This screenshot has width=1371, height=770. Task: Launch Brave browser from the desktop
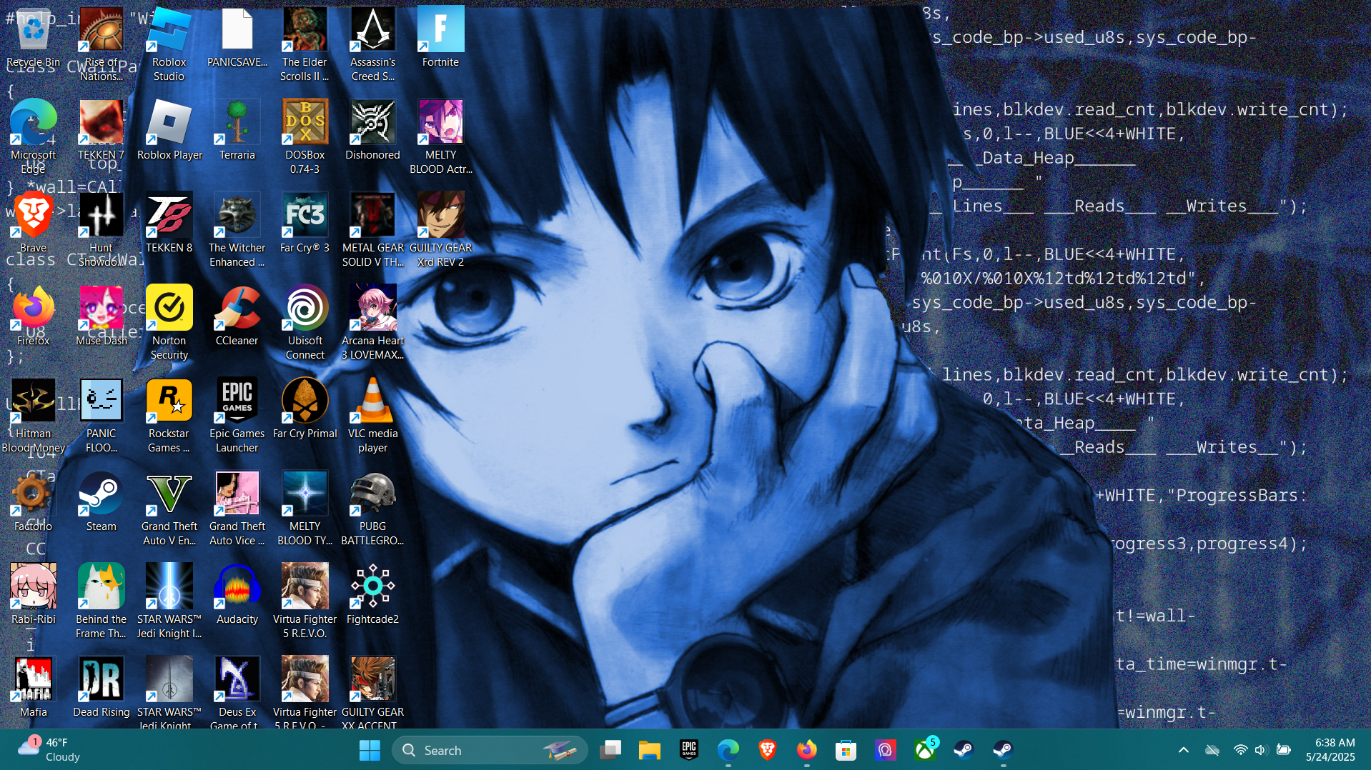click(x=33, y=224)
